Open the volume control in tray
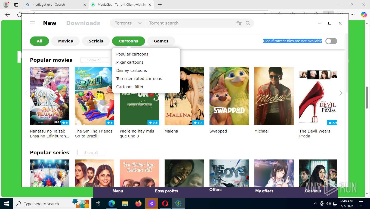The height and width of the screenshot is (209, 370). pos(328,204)
